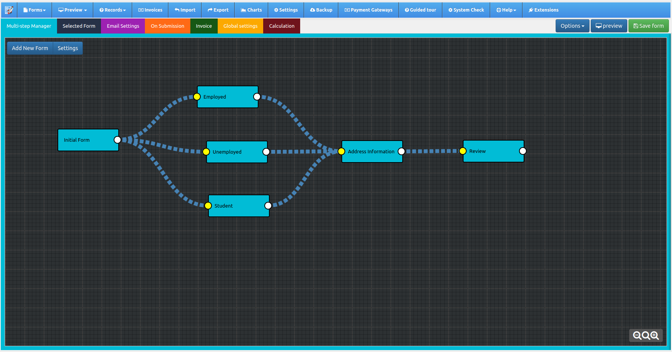Click the white output port of Address Information
Viewport: 672px width, 352px height.
(x=402, y=151)
